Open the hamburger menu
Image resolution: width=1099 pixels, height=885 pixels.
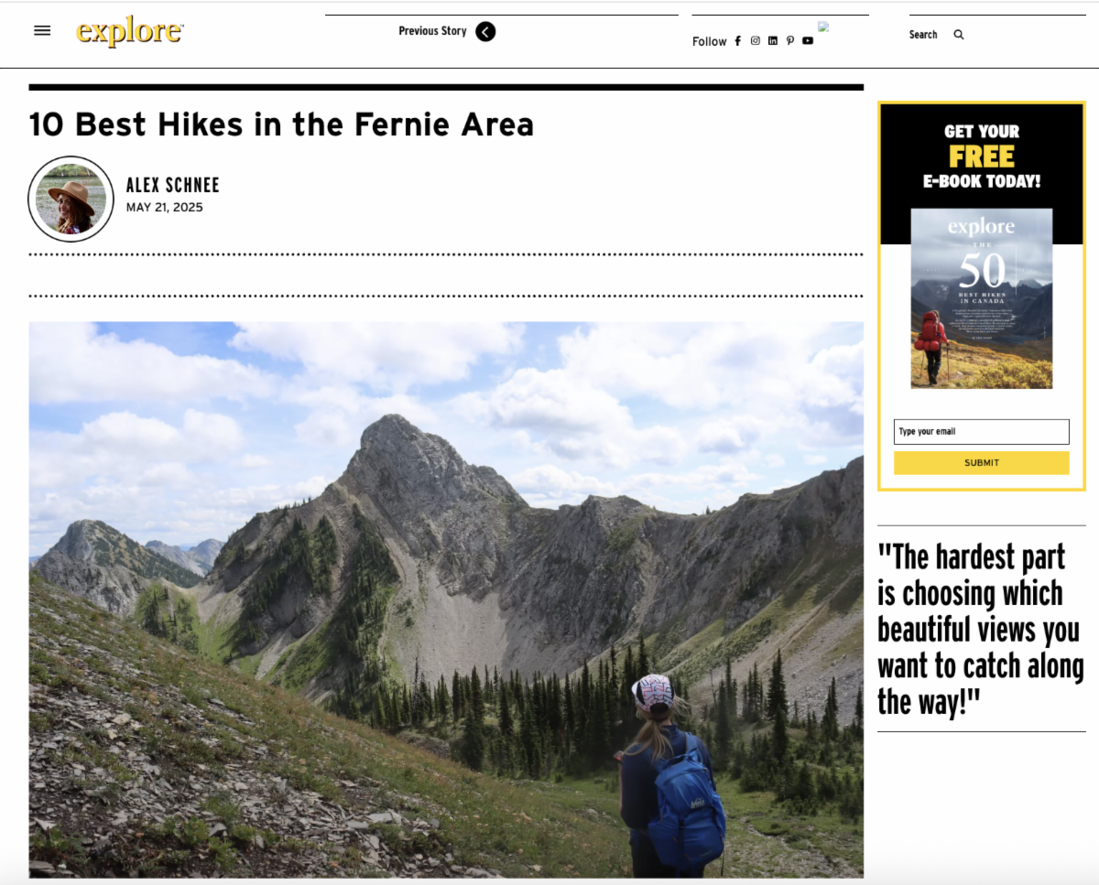[x=42, y=30]
